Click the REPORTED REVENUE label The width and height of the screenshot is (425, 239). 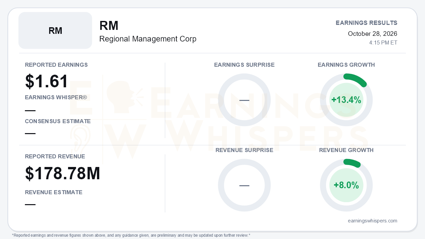click(x=55, y=156)
